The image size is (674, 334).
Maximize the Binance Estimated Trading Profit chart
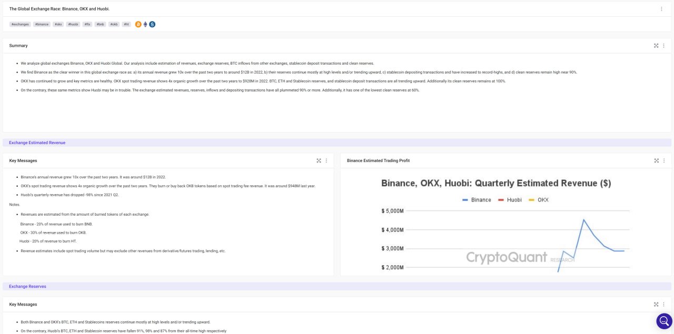(656, 160)
